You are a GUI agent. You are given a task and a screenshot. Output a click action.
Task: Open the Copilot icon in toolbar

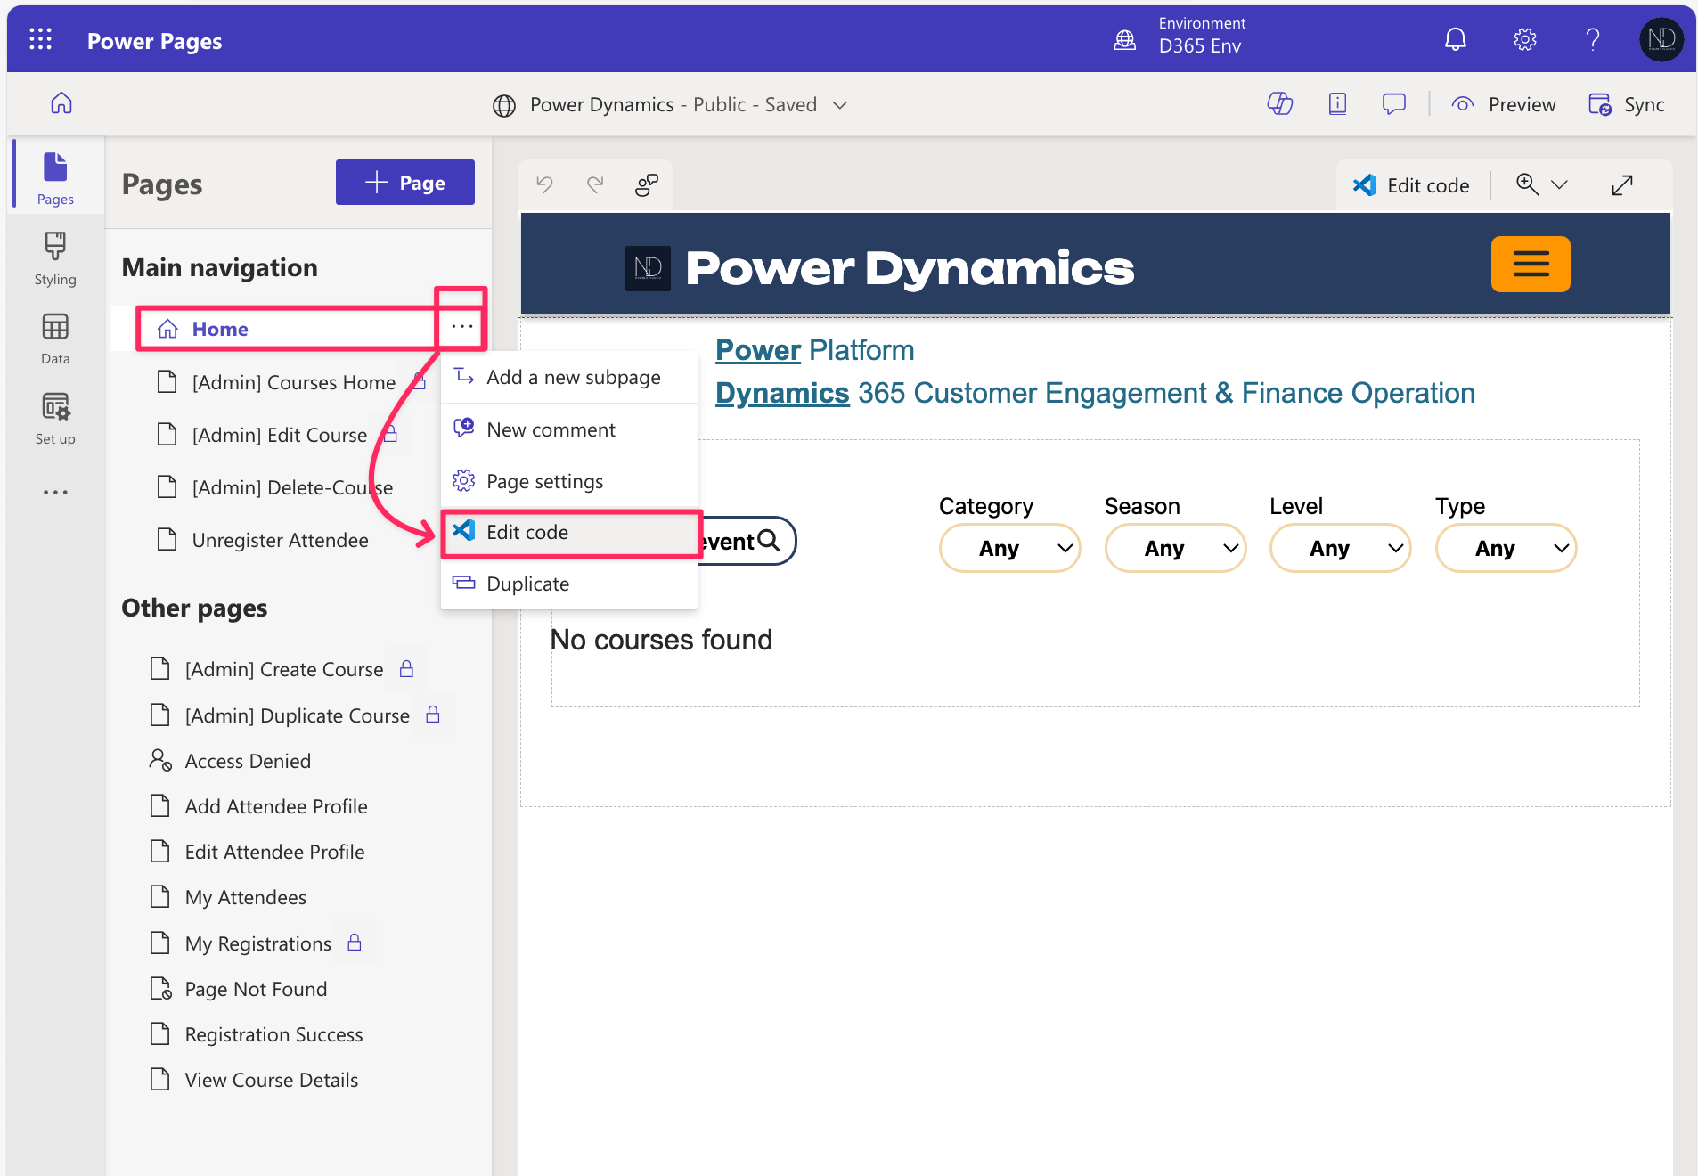(1279, 104)
